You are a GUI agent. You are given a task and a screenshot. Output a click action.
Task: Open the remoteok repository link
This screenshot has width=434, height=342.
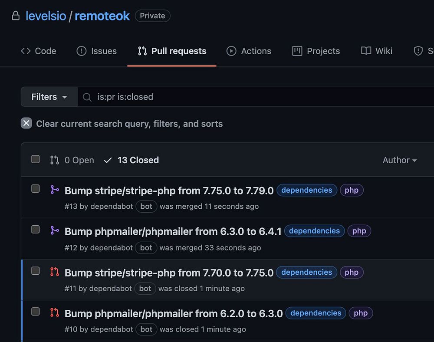coord(102,16)
